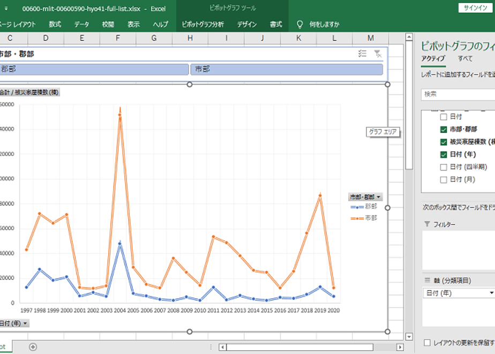This screenshot has width=495, height=354.
Task: Click the 郡部 legend label
Action: tap(371, 206)
